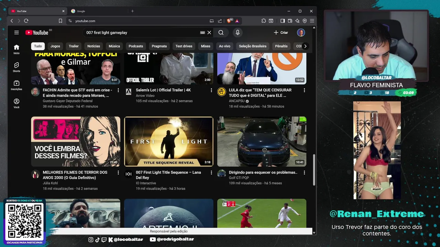Image resolution: width=440 pixels, height=247 pixels.
Task: Open options for Salem's Lot trailer
Action: pyautogui.click(x=211, y=90)
